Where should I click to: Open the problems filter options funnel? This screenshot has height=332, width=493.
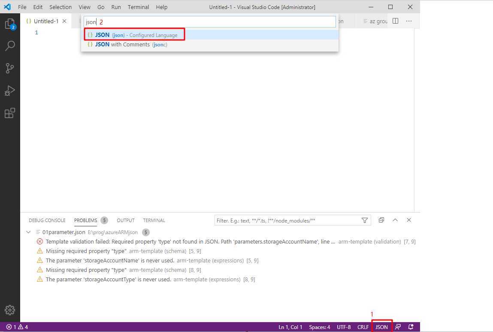coord(365,220)
